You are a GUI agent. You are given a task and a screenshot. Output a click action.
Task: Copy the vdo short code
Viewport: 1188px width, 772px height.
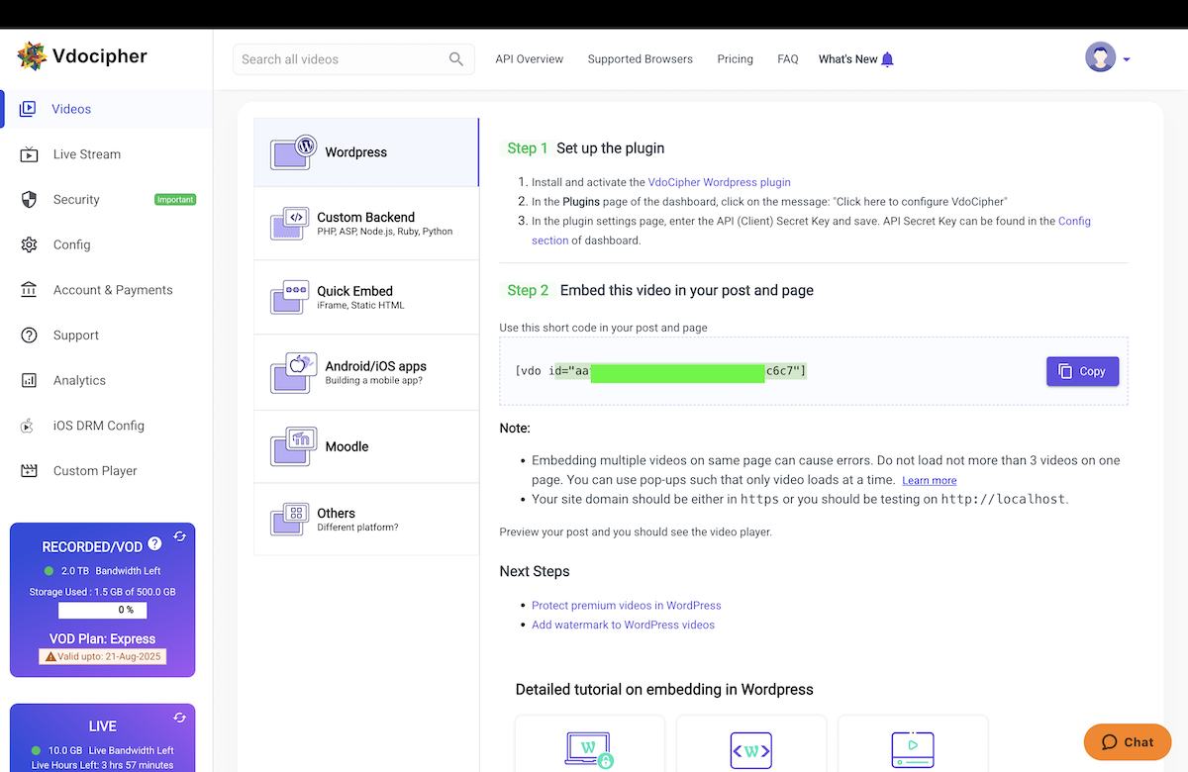point(1082,371)
